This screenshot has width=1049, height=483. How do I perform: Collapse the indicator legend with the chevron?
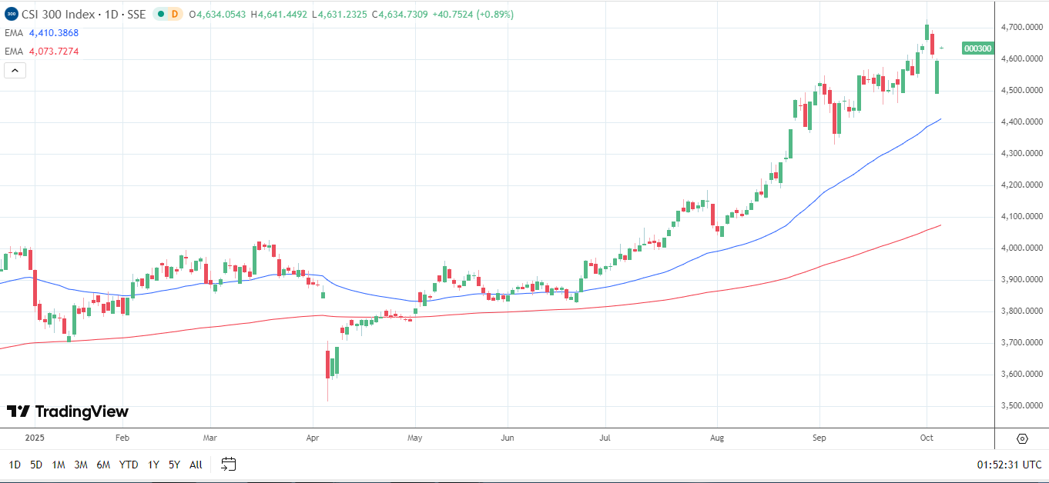[x=15, y=71]
